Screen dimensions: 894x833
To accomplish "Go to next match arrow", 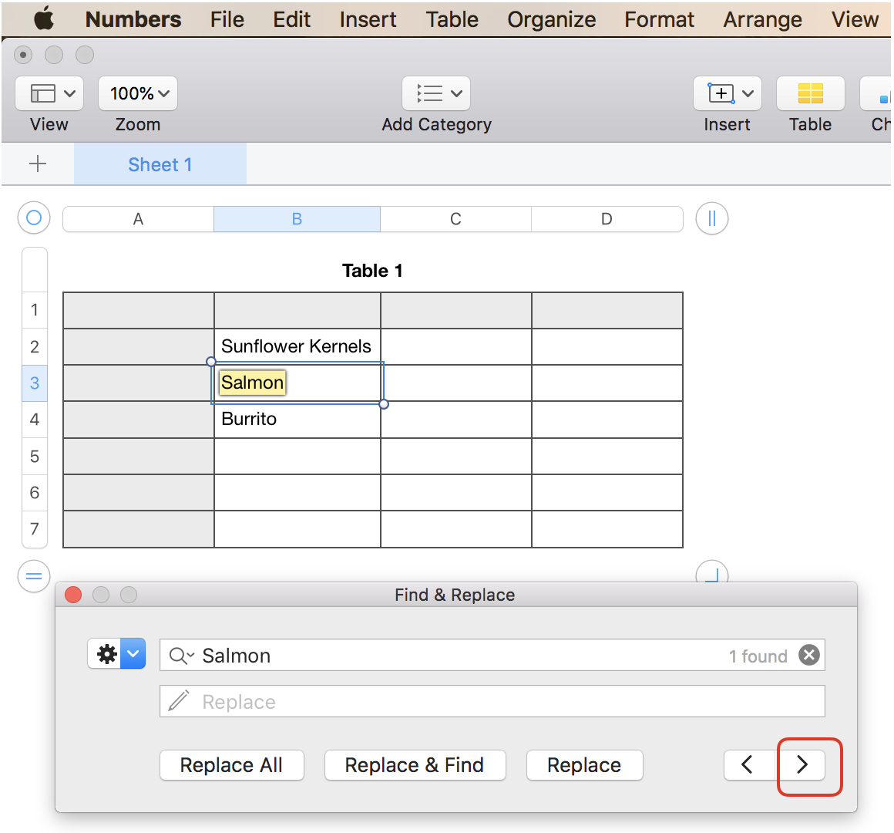I will [801, 765].
